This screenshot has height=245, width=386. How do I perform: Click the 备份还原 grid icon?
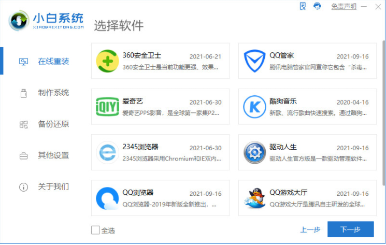(x=24, y=124)
